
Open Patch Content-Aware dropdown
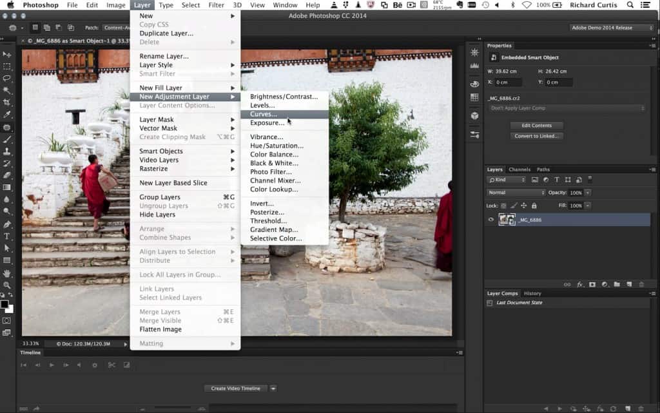(x=117, y=28)
